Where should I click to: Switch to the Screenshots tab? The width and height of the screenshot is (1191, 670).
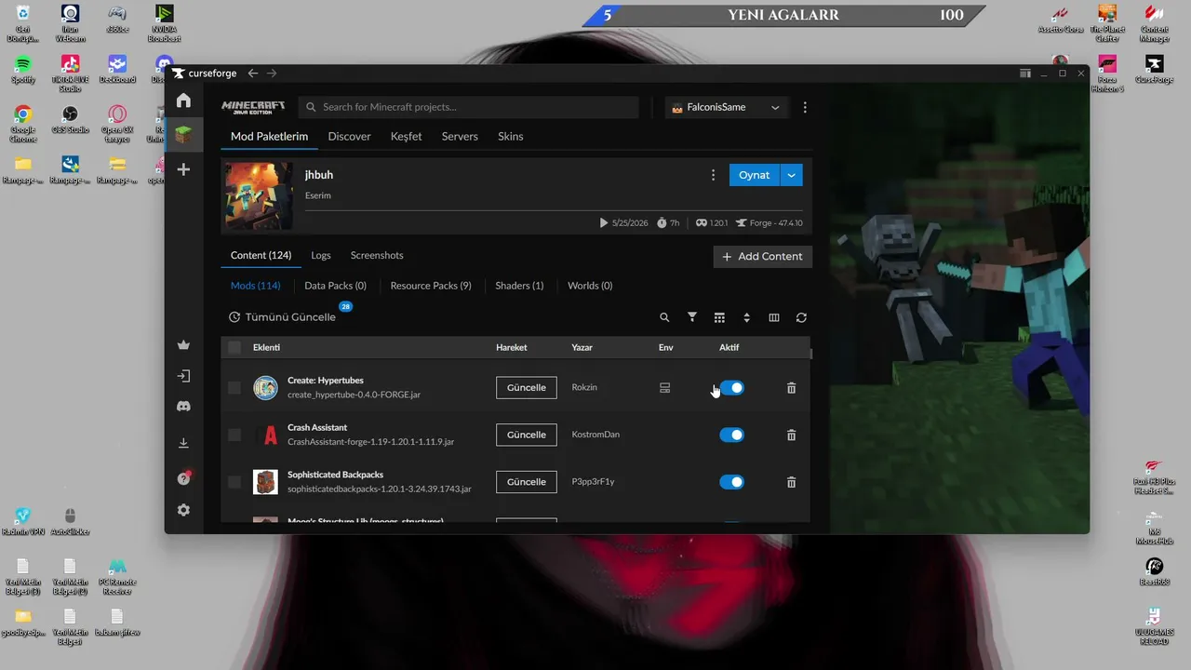pyautogui.click(x=377, y=255)
